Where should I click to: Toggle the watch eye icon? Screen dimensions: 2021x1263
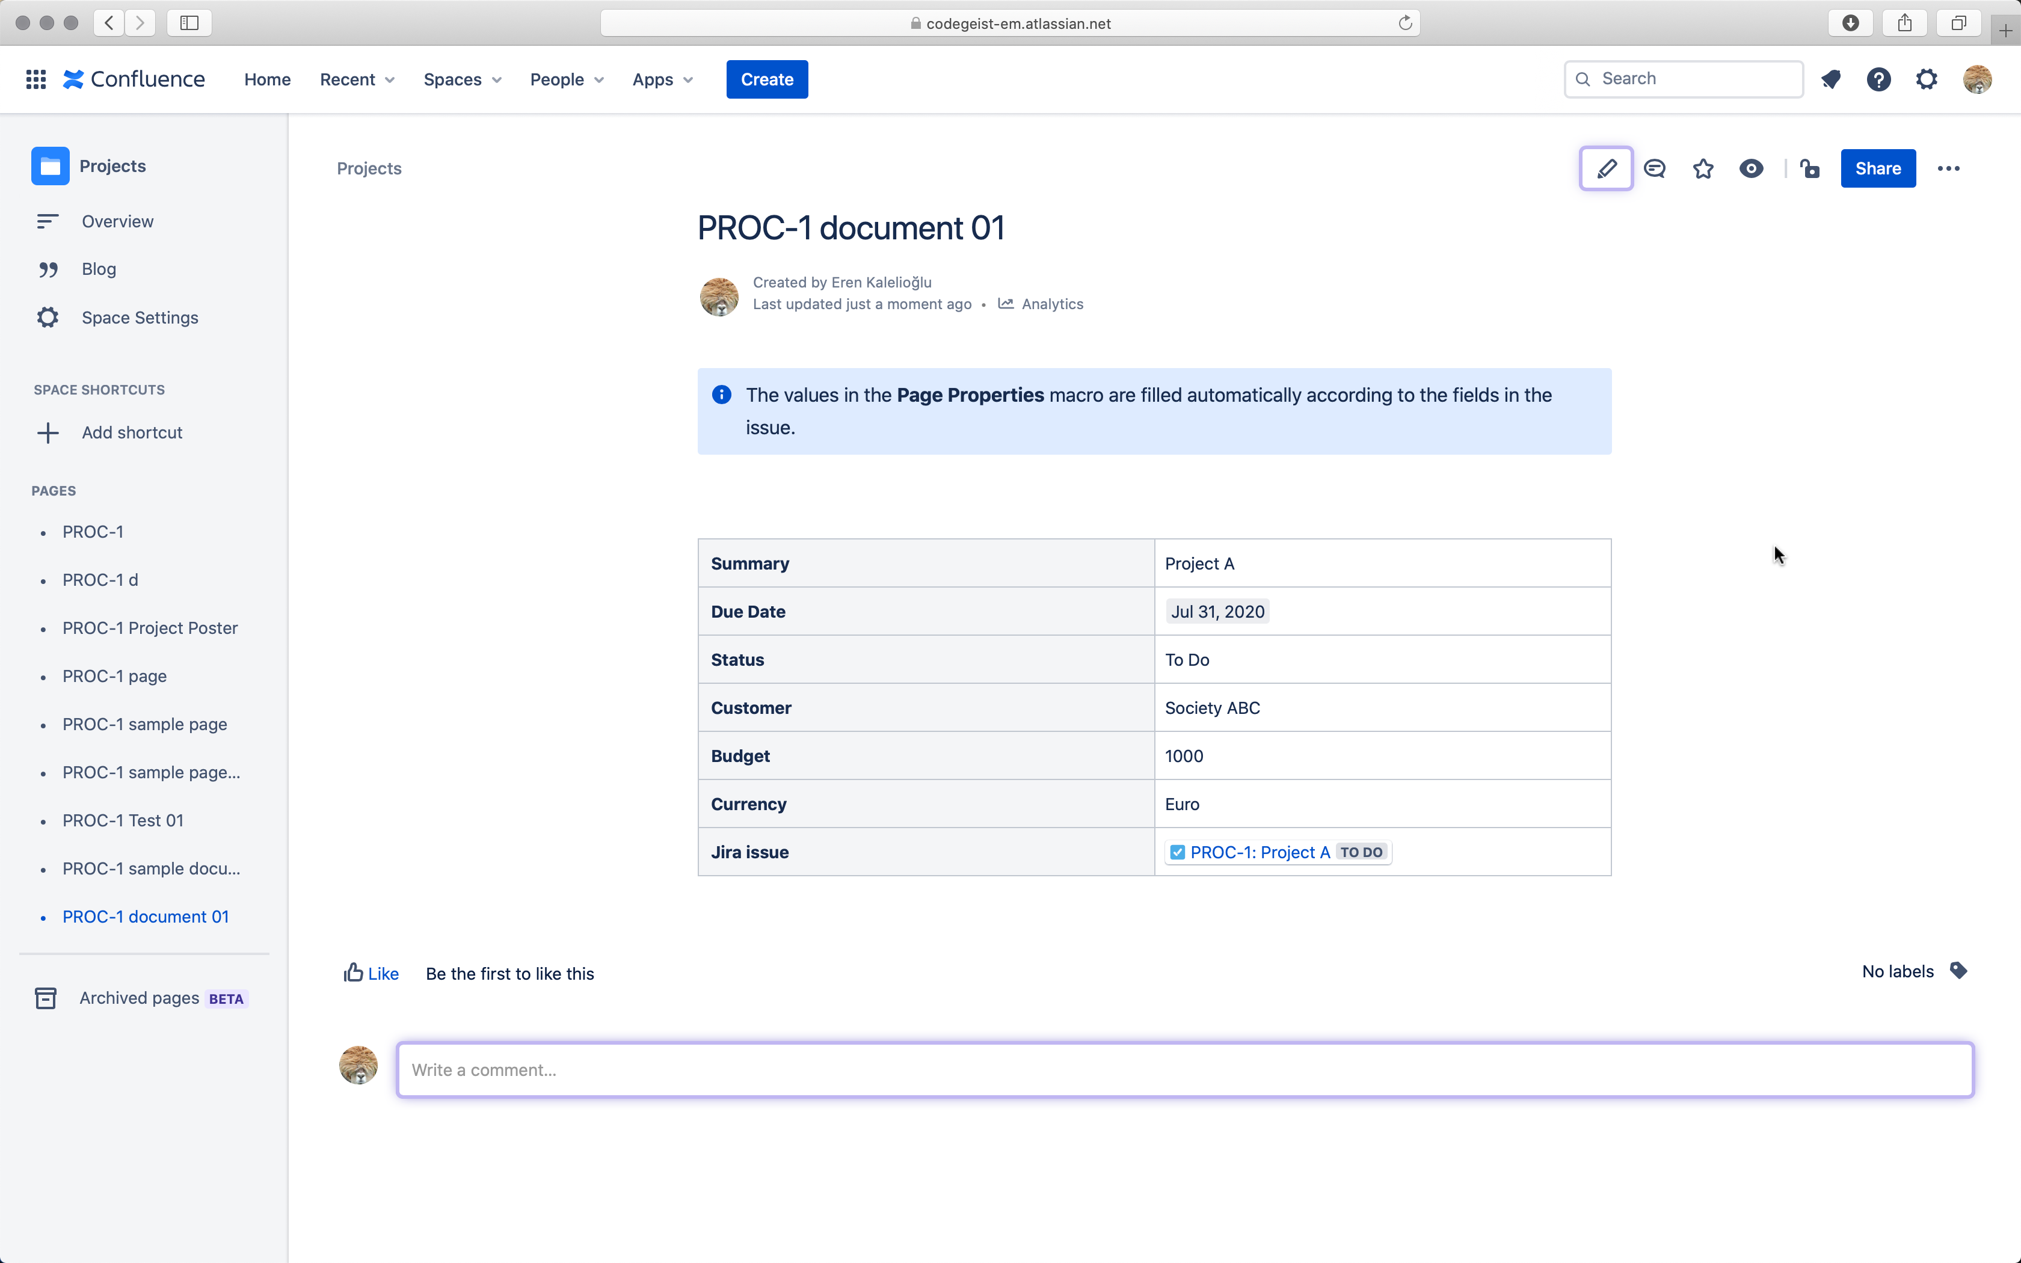(1752, 169)
